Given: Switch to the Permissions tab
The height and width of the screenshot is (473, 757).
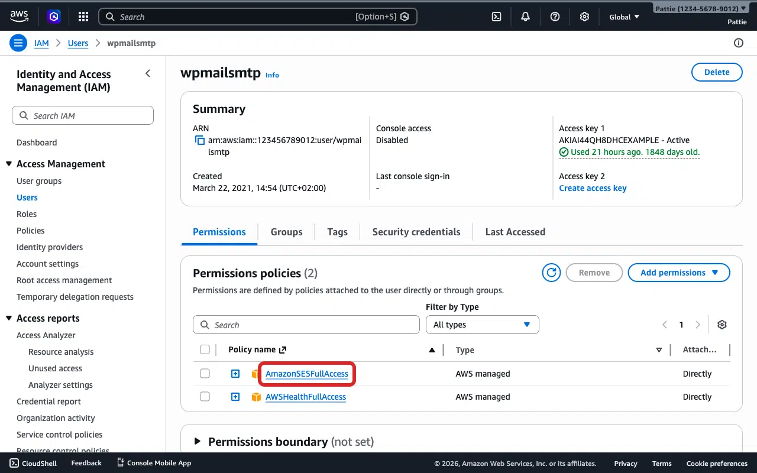Looking at the screenshot, I should pyautogui.click(x=219, y=232).
